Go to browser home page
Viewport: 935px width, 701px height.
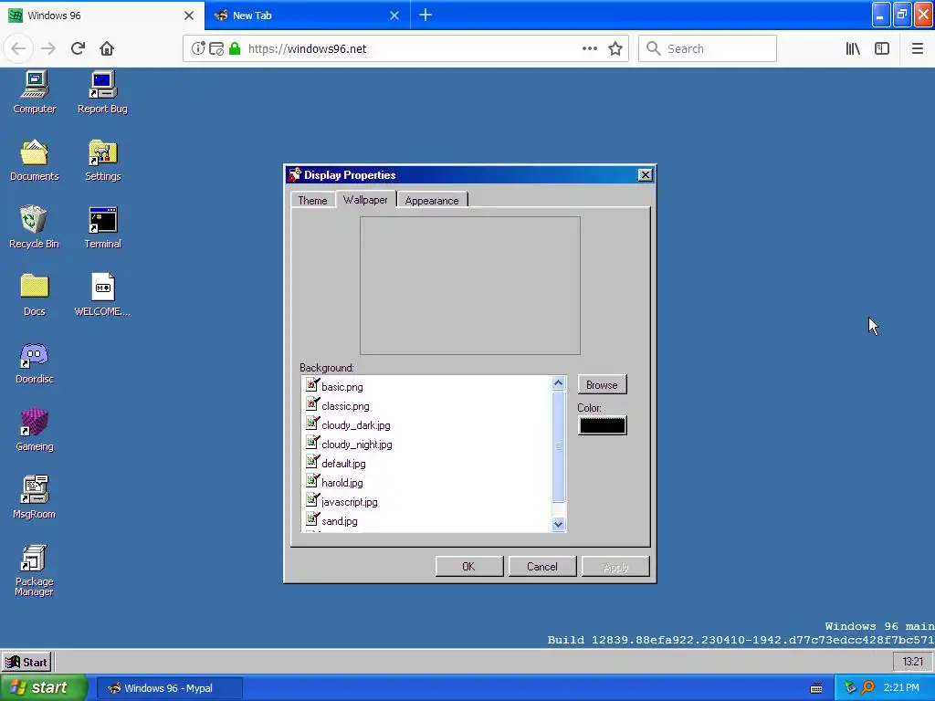coord(107,48)
